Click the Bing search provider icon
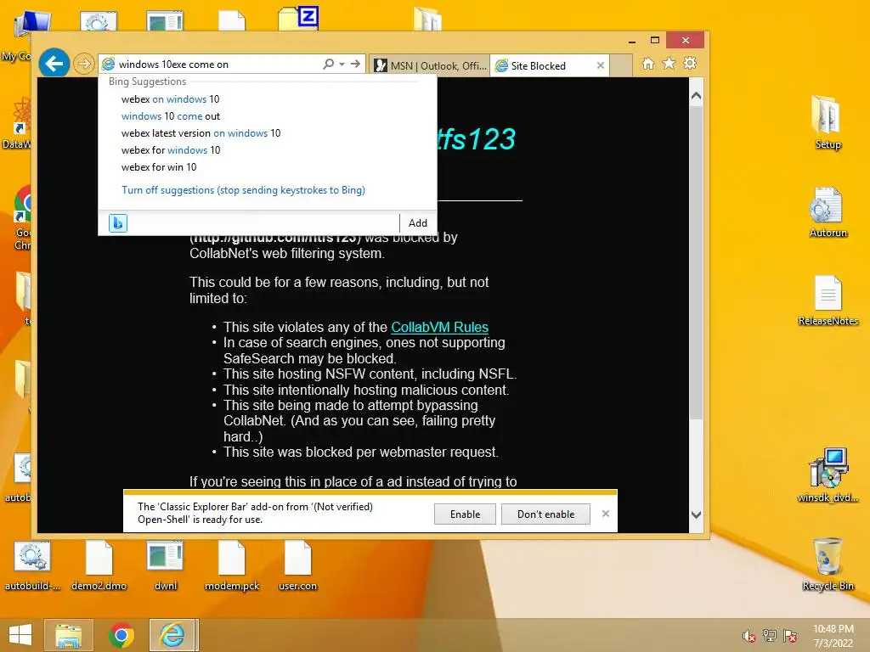This screenshot has width=870, height=652. (x=117, y=223)
